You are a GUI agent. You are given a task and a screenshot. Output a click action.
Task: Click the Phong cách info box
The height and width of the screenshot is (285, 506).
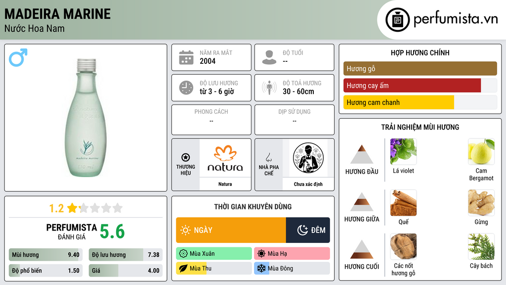pyautogui.click(x=211, y=120)
